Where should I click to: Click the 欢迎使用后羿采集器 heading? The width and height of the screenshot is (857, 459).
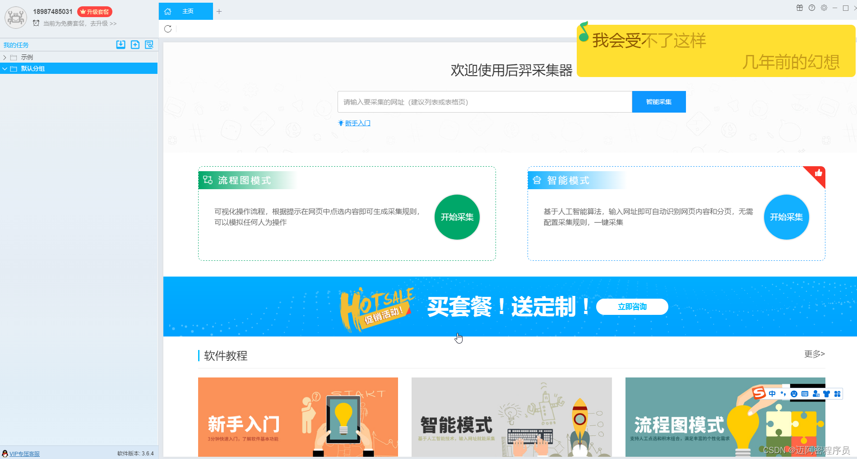coord(511,70)
